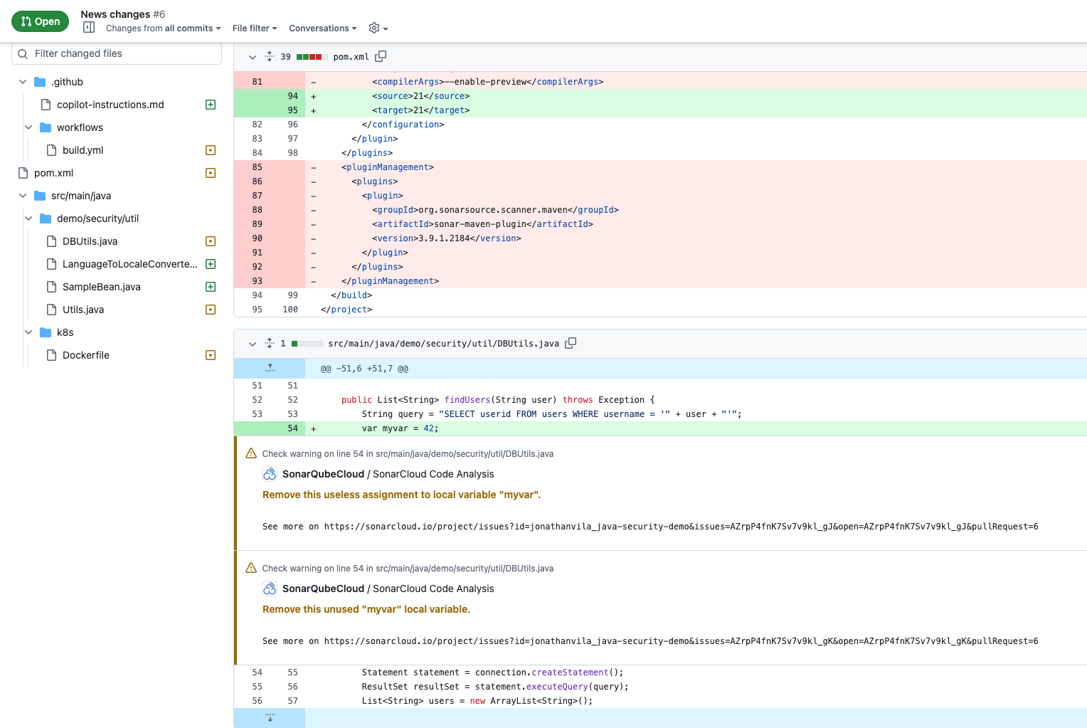This screenshot has width=1087, height=728.
Task: Click expand-up arrow above line 51 hunk
Action: 270,368
